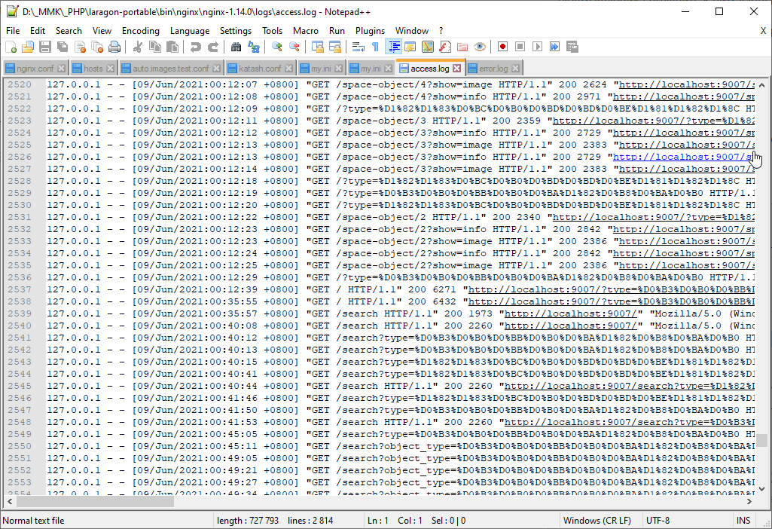
Task: Start macro recording with the red dot
Action: pyautogui.click(x=502, y=47)
